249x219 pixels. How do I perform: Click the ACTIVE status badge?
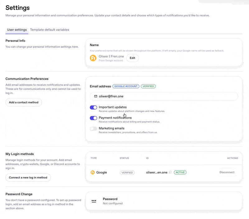[x=180, y=172]
